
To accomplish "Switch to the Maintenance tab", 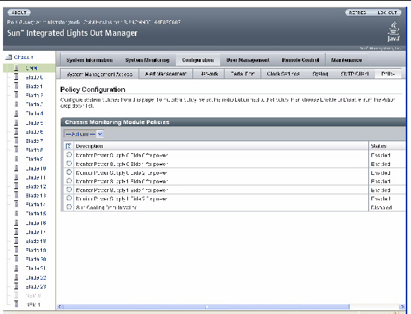I will 347,60.
